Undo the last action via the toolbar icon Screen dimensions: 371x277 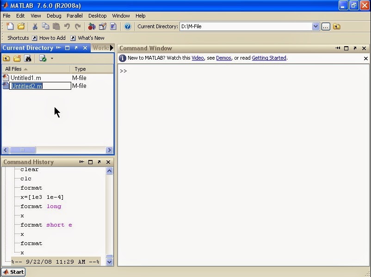tap(67, 27)
